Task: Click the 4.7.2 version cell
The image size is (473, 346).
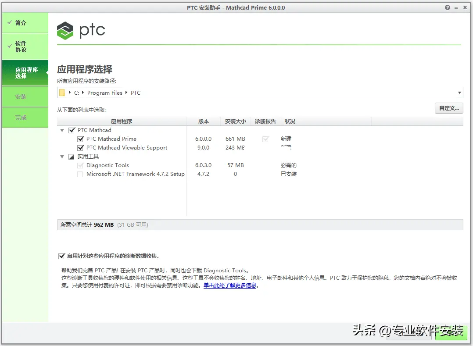Action: tap(203, 174)
